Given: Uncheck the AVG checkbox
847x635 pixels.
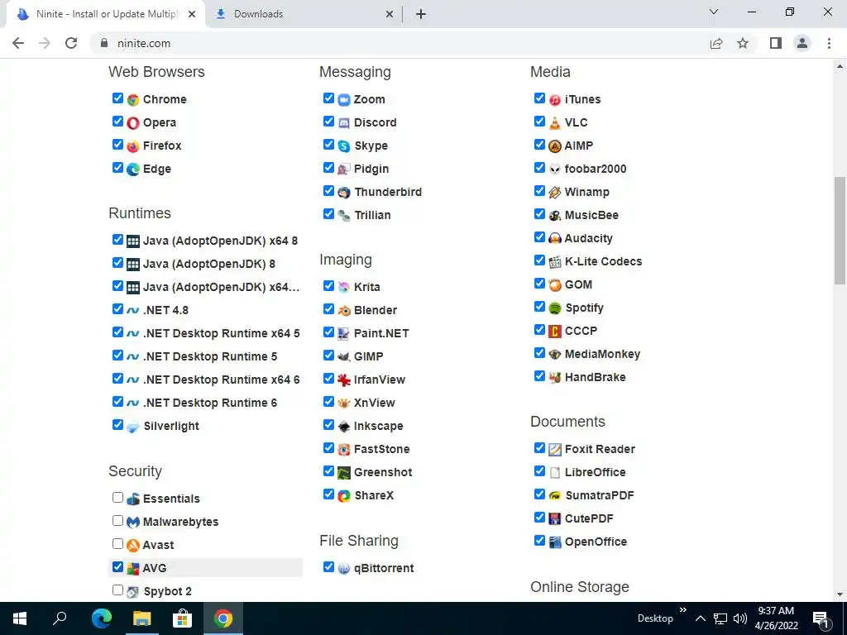Looking at the screenshot, I should (117, 567).
